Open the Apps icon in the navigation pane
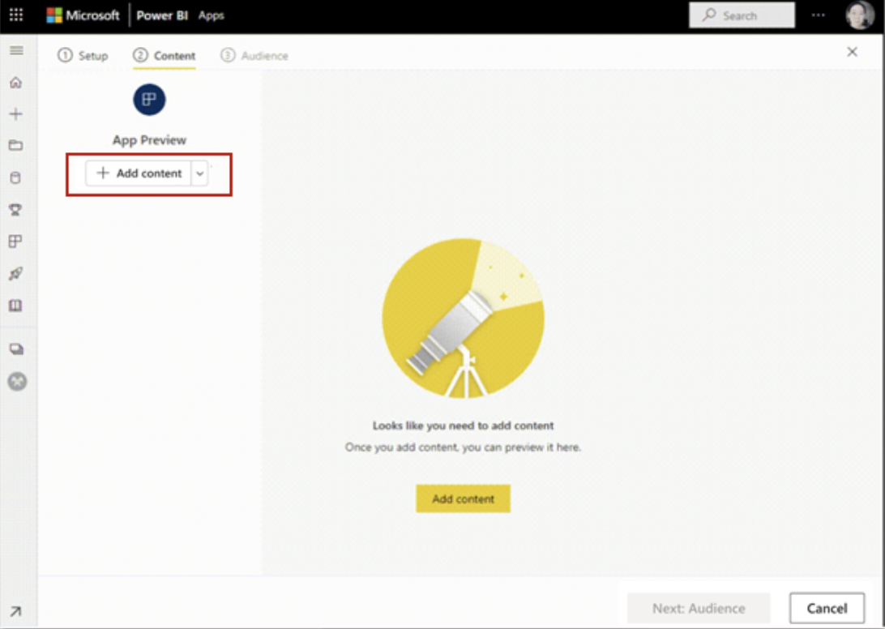 (17, 240)
